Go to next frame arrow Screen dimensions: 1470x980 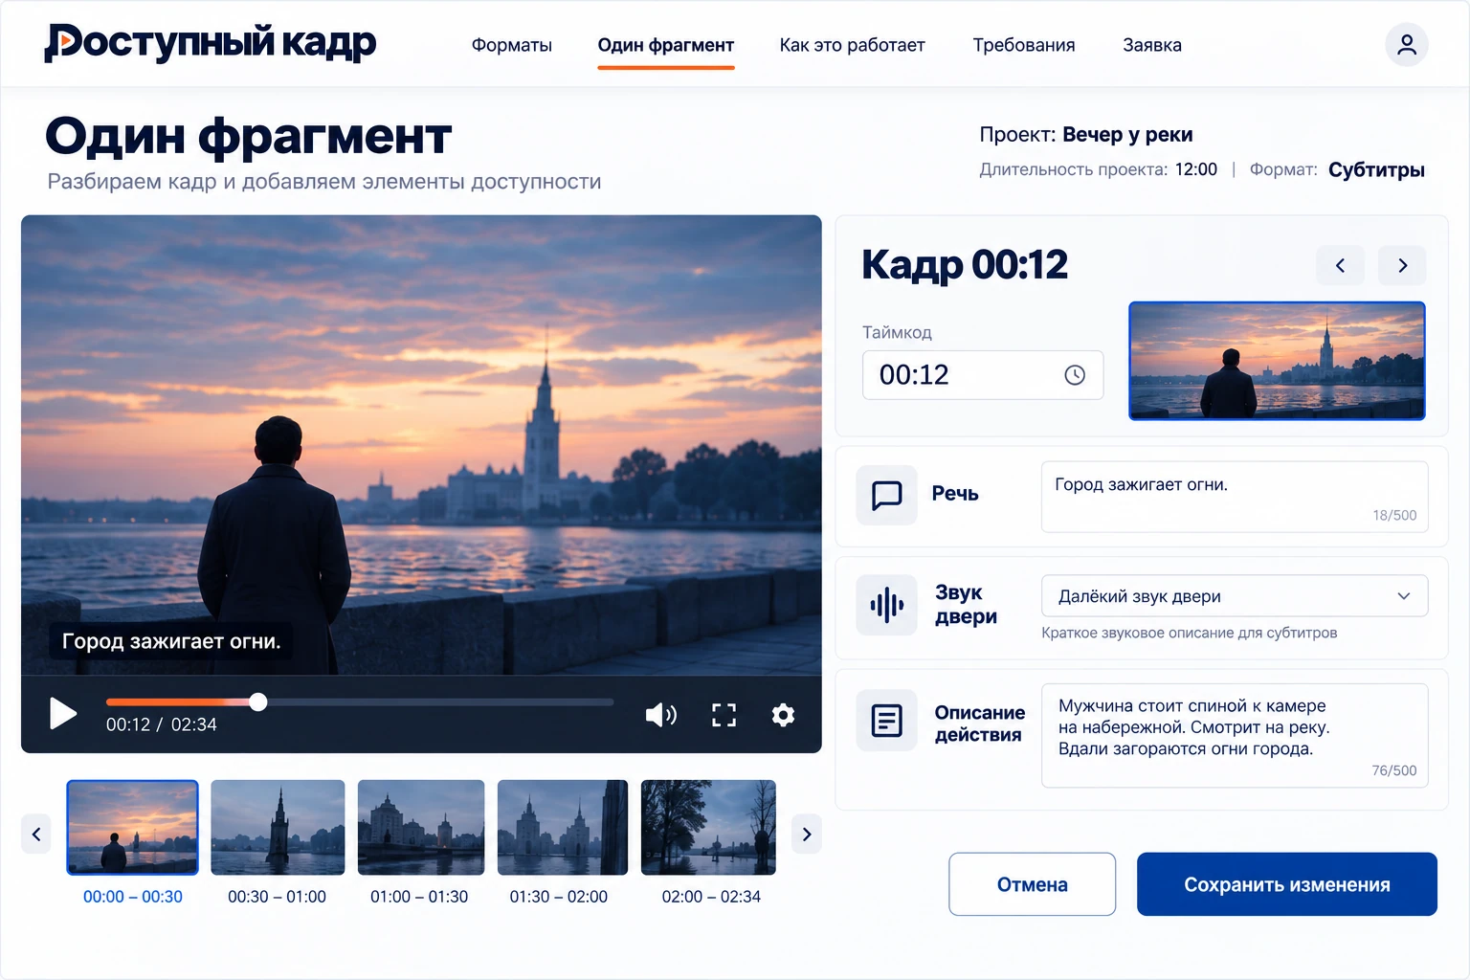(x=1402, y=265)
